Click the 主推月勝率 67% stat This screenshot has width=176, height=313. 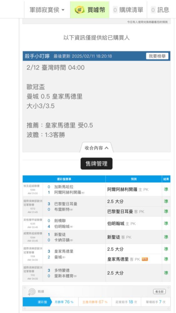(x=95, y=302)
